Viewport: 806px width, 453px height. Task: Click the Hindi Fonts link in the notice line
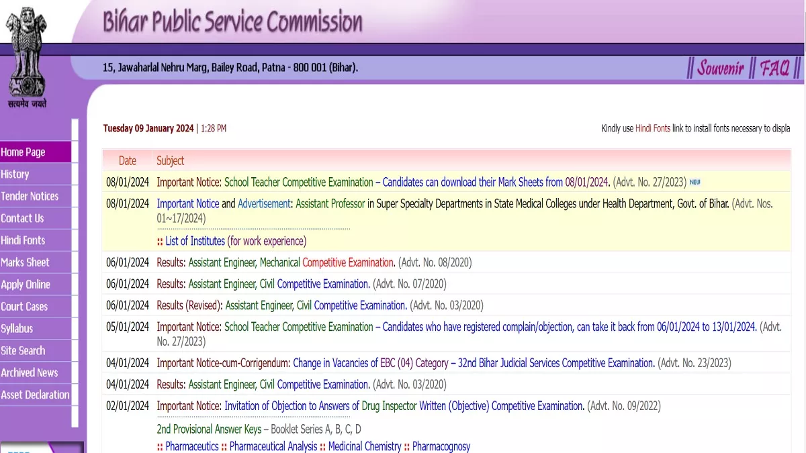point(653,128)
